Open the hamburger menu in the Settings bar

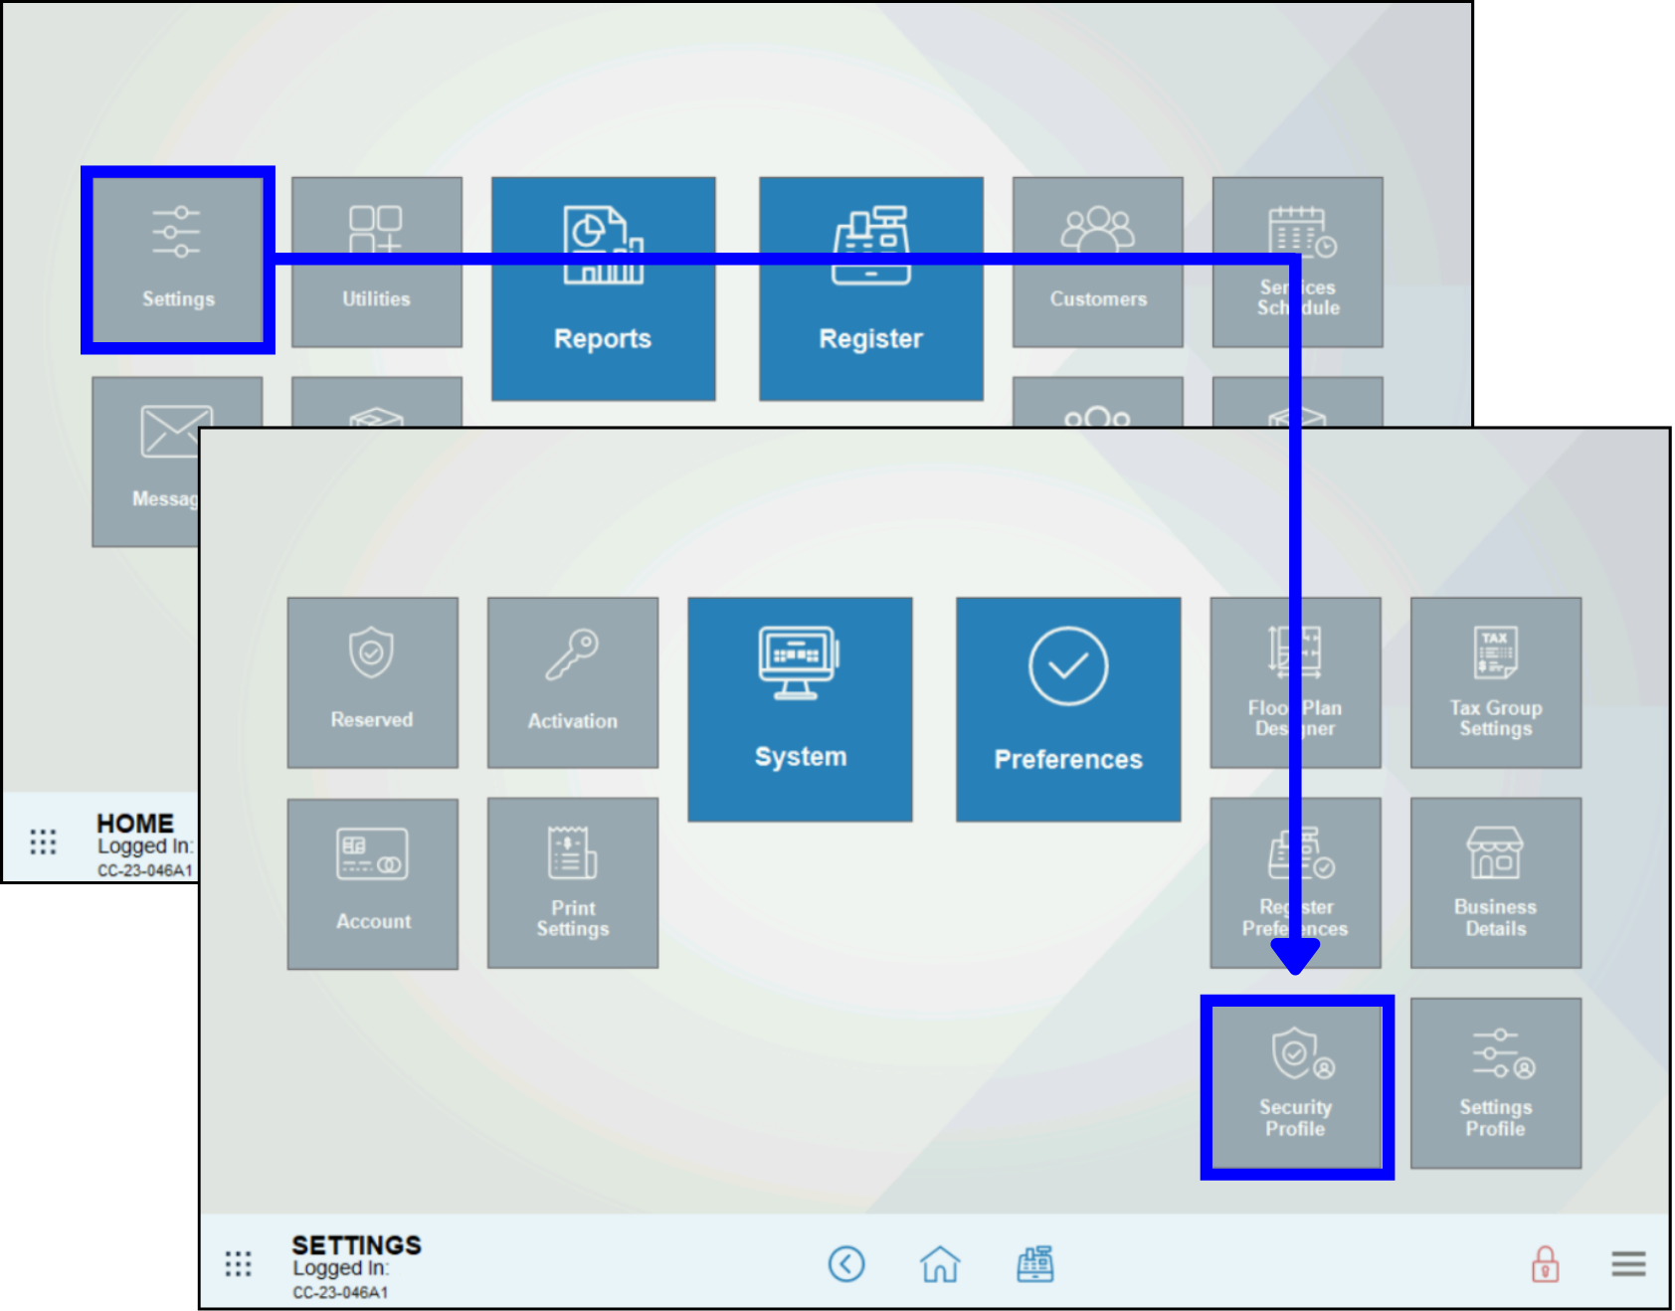tap(1627, 1264)
